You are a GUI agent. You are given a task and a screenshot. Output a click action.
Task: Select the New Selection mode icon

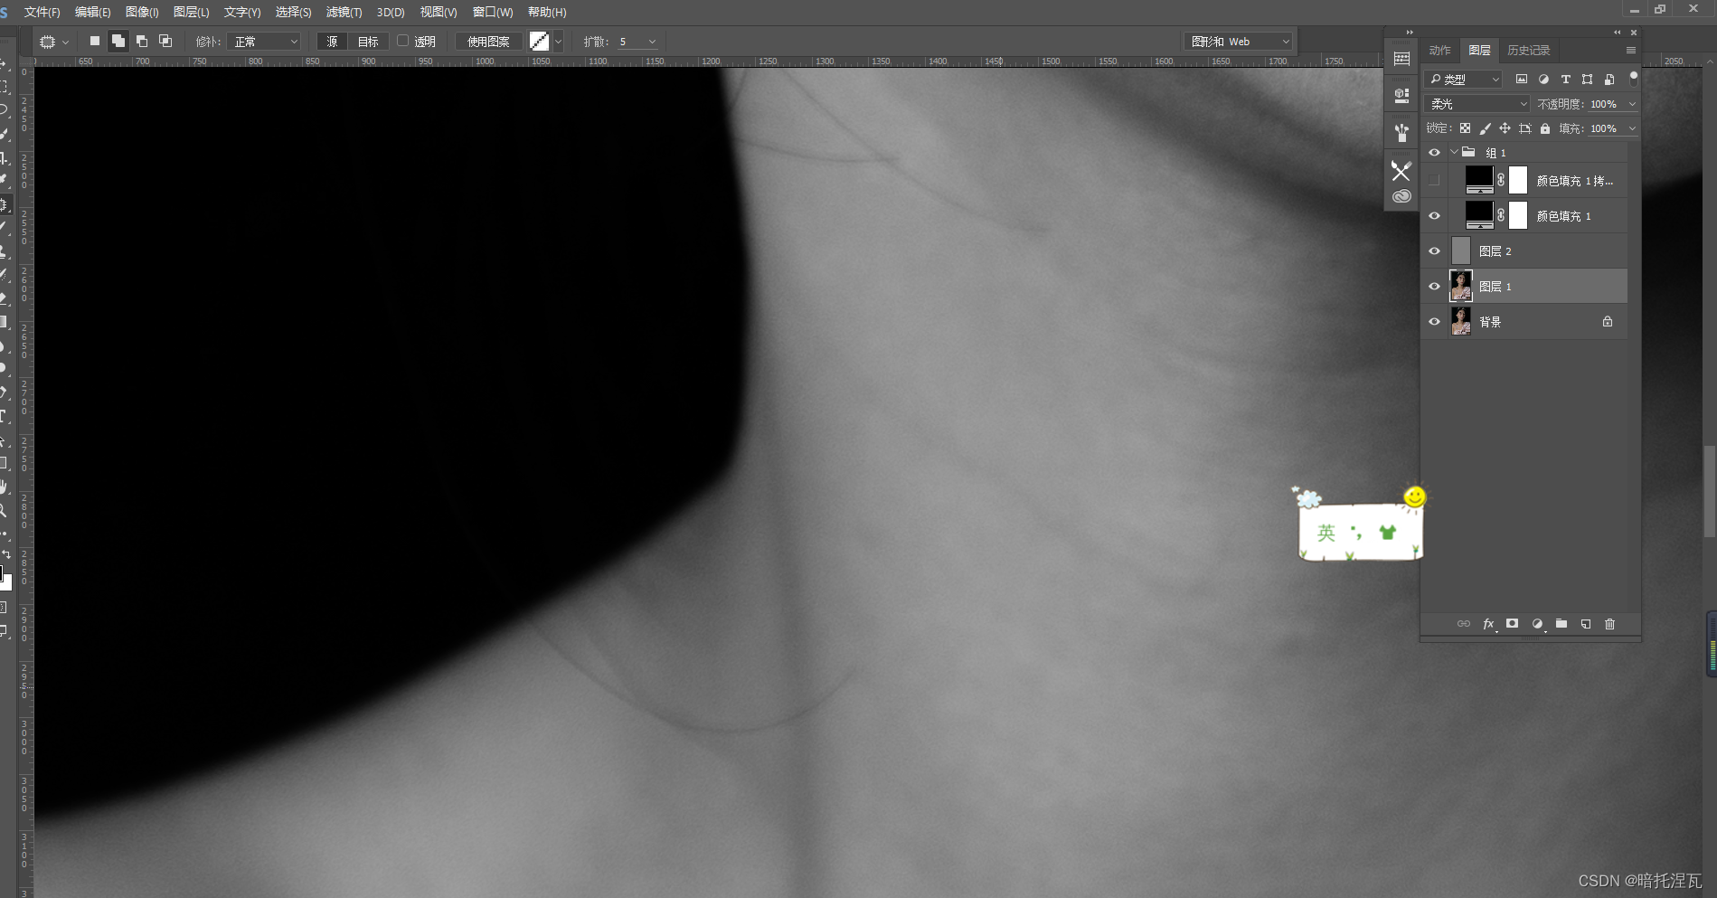[x=94, y=41]
